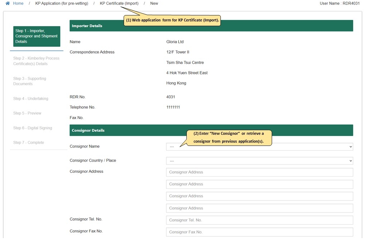Select Step 4 - Undertaking

point(30,98)
